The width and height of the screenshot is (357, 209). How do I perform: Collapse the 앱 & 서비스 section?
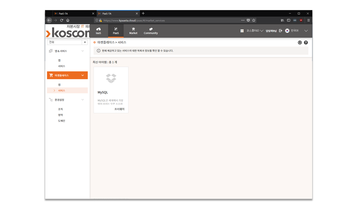click(x=83, y=51)
